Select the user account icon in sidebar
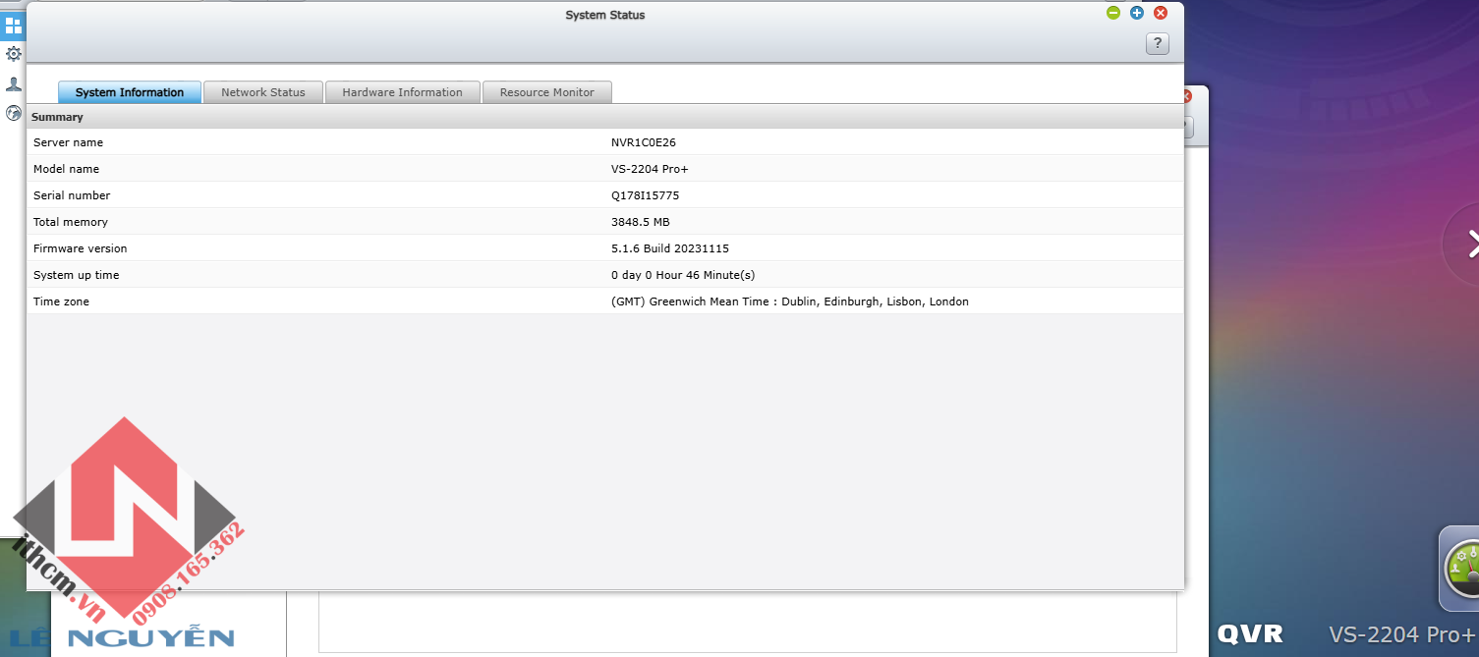The width and height of the screenshot is (1479, 657). pyautogui.click(x=14, y=84)
